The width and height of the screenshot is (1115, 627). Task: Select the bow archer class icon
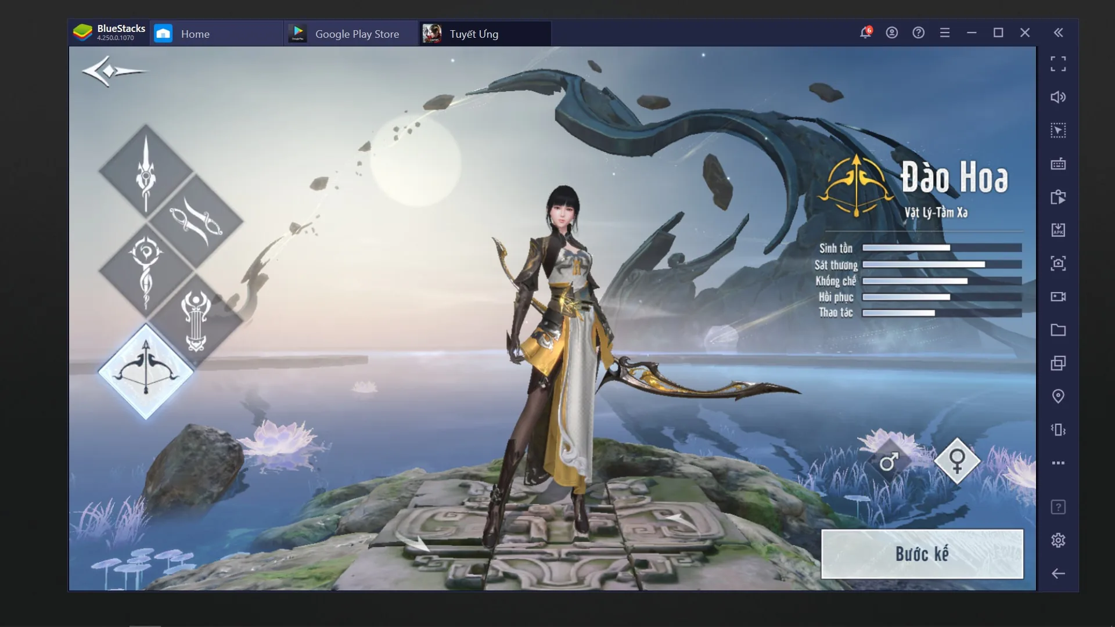(146, 371)
